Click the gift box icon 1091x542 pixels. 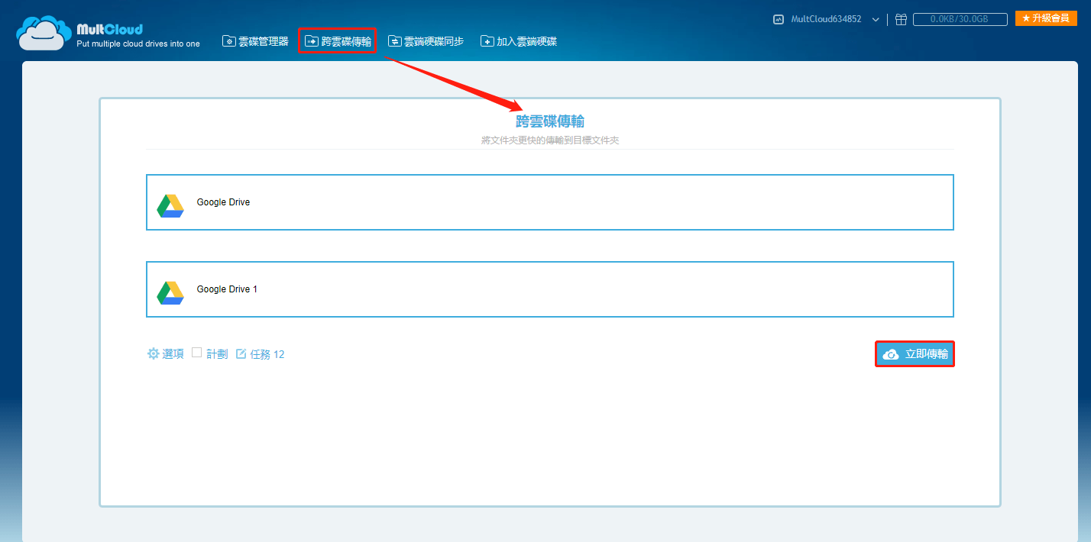pyautogui.click(x=901, y=19)
